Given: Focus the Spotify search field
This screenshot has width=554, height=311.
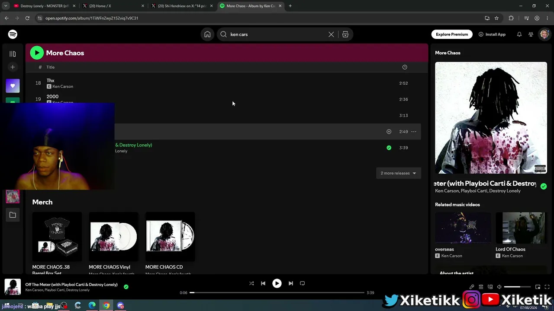Looking at the screenshot, I should (277, 35).
